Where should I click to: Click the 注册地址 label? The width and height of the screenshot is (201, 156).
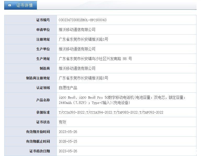point(43,39)
